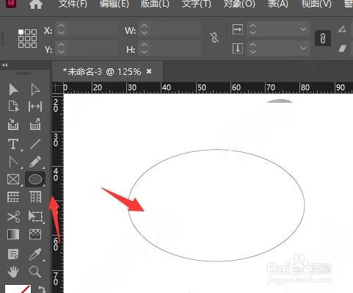Click the rotation angle icon
This screenshot has width=353, height=293.
point(342,29)
